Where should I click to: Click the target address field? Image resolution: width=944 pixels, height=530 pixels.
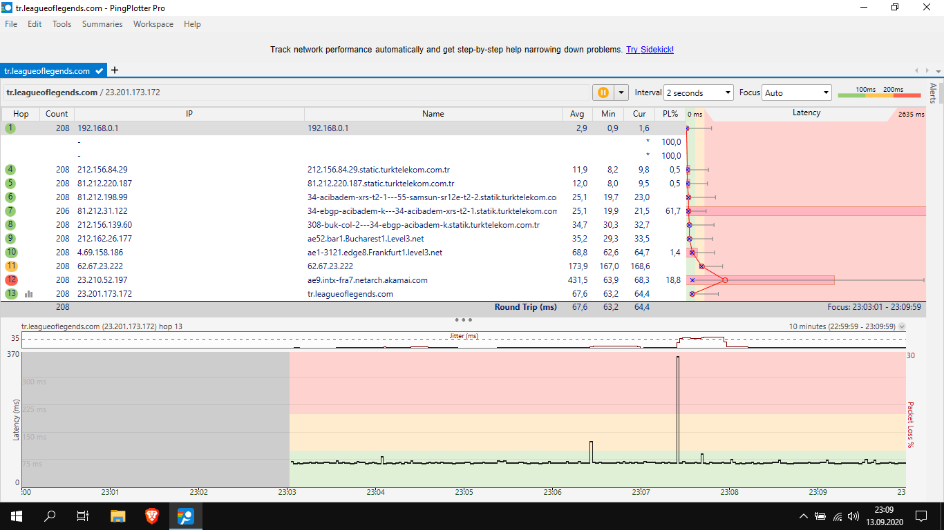pyautogui.click(x=296, y=92)
